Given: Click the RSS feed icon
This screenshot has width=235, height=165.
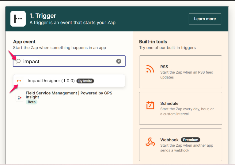Looking at the screenshot, I should click(150, 69).
